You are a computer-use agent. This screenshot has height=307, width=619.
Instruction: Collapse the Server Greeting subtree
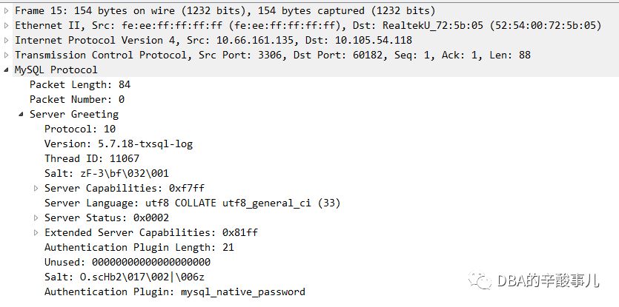coord(21,114)
